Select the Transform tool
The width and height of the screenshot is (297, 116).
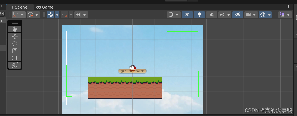[x=14, y=65]
